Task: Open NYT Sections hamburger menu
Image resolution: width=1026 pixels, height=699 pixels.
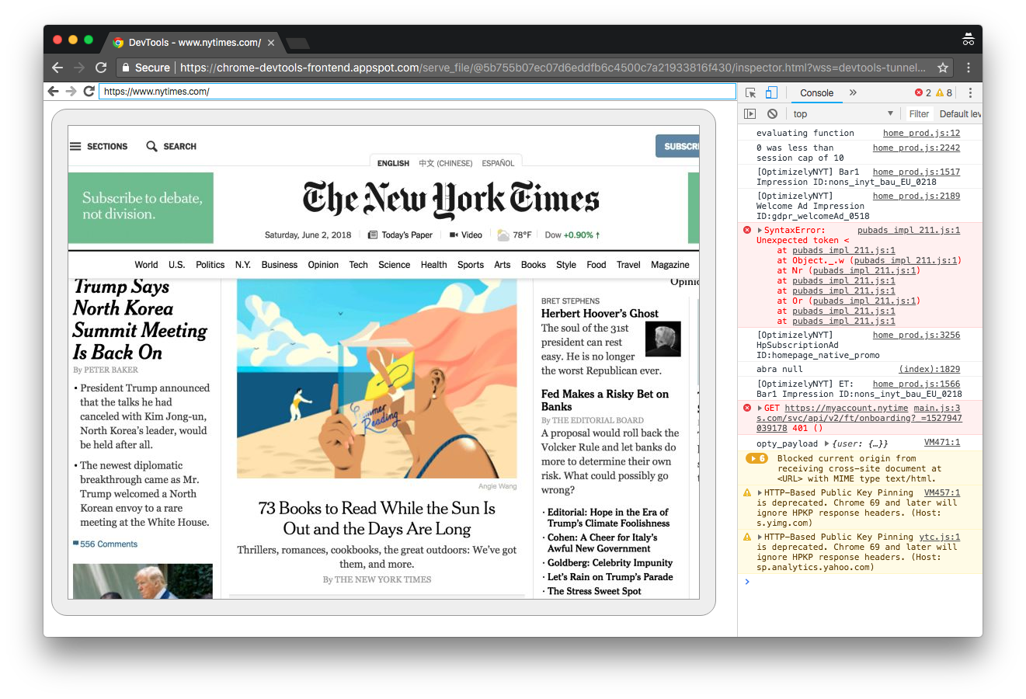Action: pyautogui.click(x=99, y=146)
